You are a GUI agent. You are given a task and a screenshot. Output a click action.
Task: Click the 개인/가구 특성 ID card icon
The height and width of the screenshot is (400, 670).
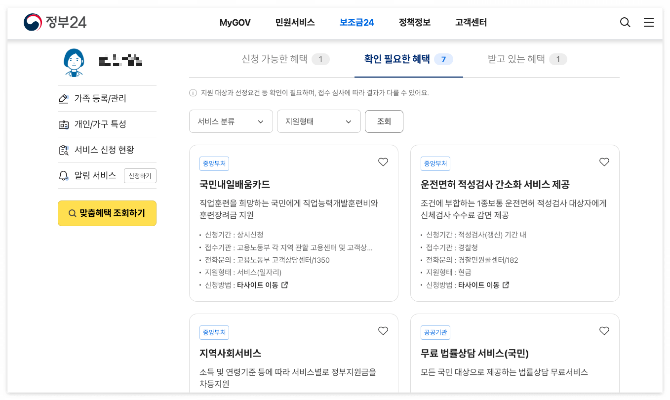tap(64, 124)
